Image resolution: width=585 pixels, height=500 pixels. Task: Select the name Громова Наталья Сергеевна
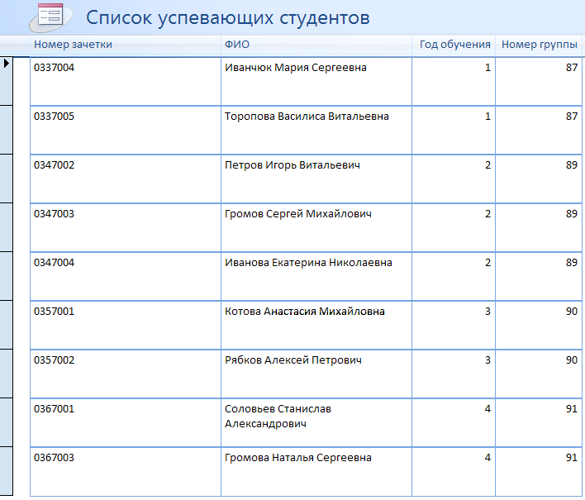click(x=297, y=458)
